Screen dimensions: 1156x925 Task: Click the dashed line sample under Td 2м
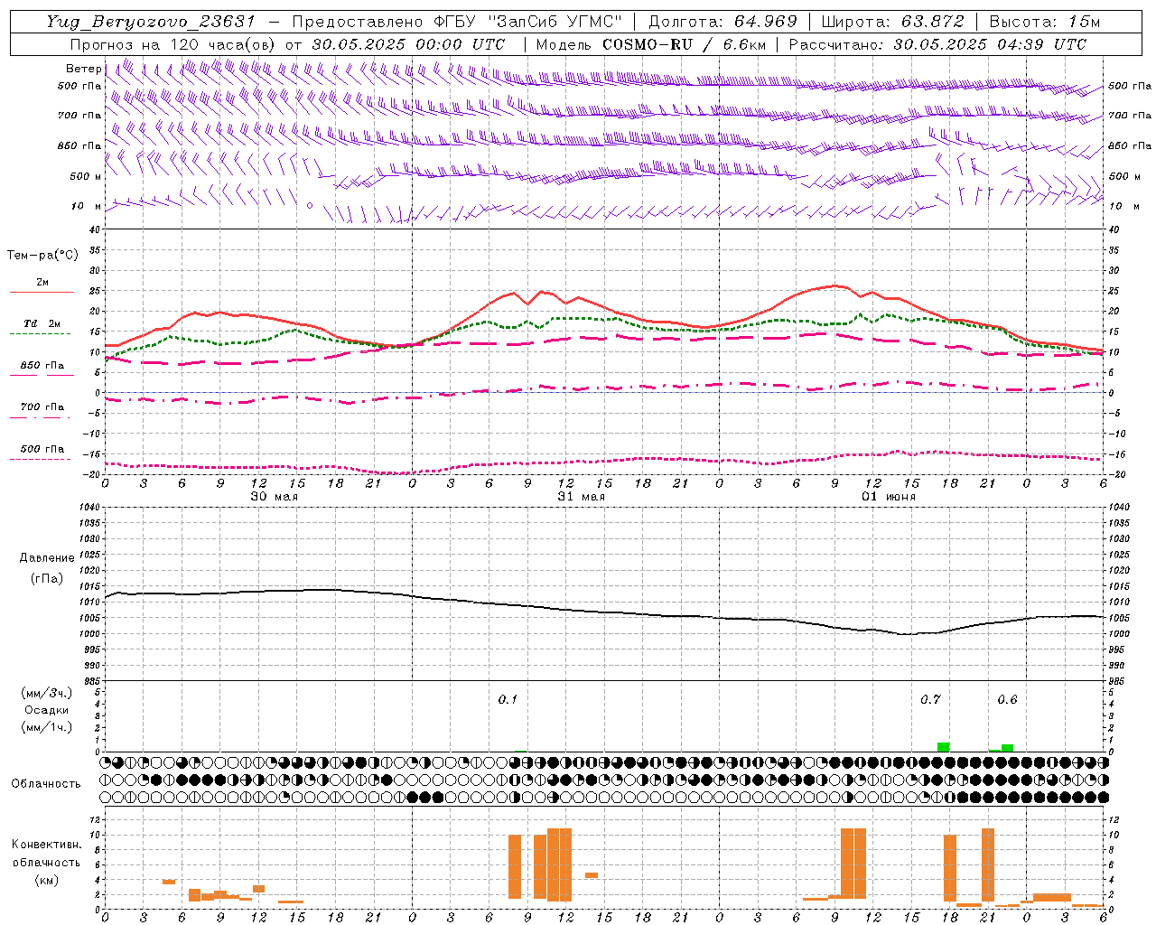coord(42,334)
